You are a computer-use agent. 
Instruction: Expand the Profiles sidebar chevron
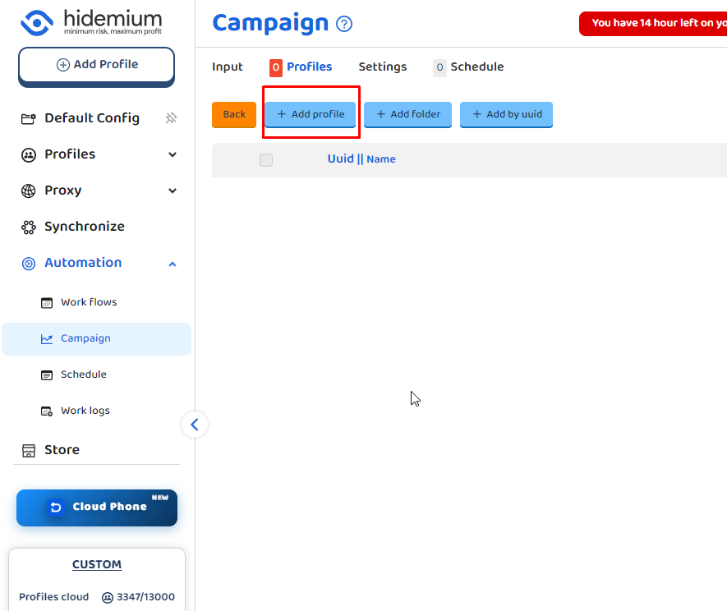173,154
